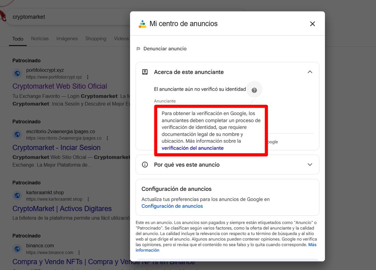Click the https://www.karteraamkt.shop URL text
This screenshot has width=376, height=270.
(x=54, y=199)
